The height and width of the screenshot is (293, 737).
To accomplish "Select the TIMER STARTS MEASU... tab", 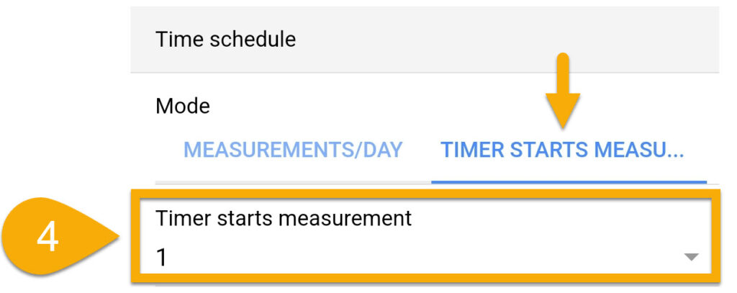I will point(561,150).
